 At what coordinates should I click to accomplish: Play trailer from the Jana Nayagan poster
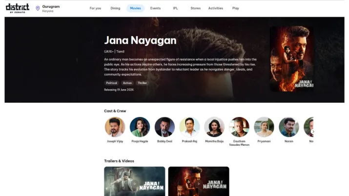(291, 59)
